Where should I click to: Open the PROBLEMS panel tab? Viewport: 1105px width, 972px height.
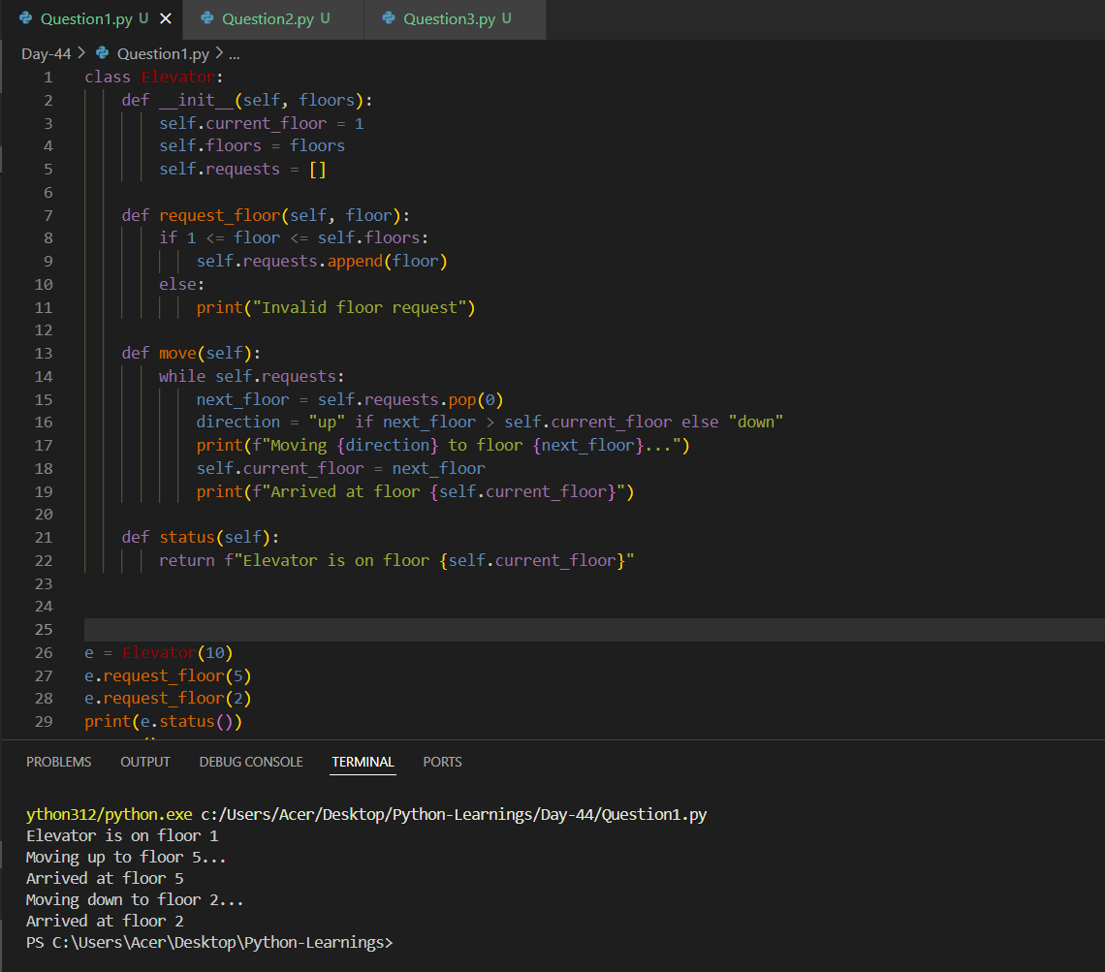click(x=58, y=762)
